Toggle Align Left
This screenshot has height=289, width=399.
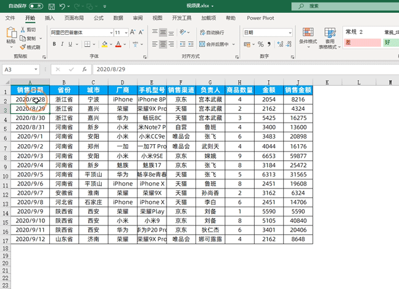point(155,44)
